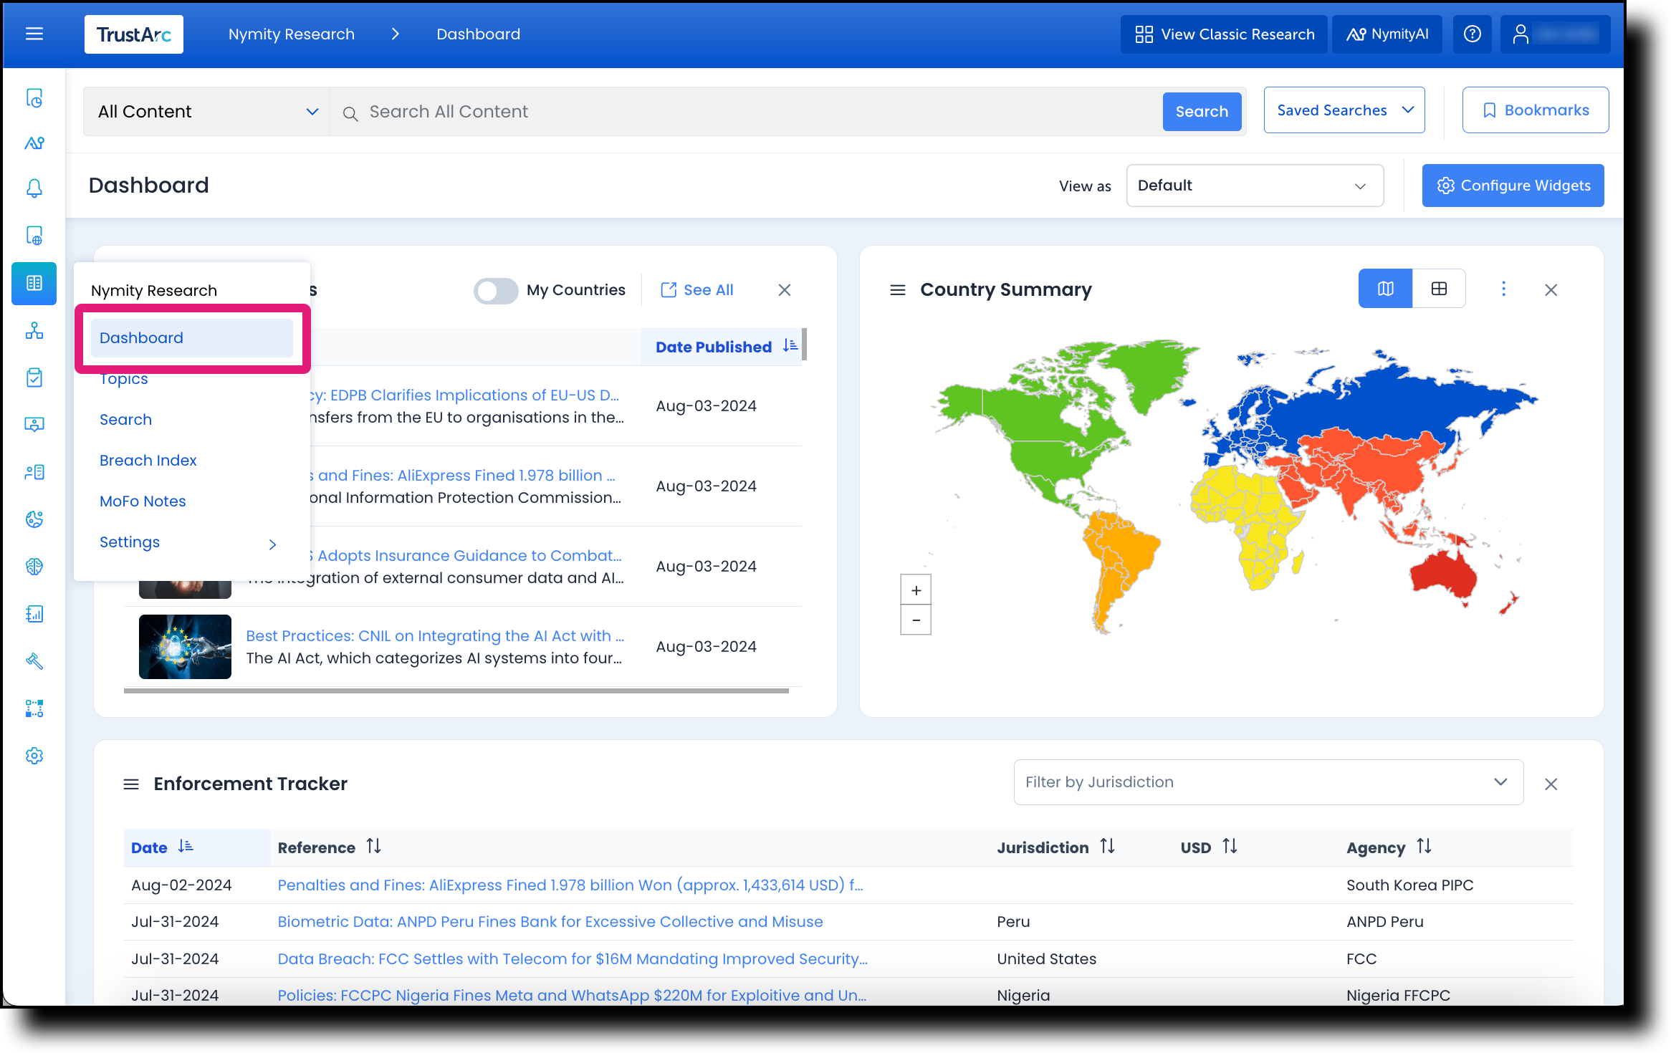Select the org-chart icon in the sidebar

pyautogui.click(x=34, y=331)
